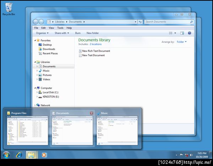Switch to the Music thumbnail preview
Screen dimensions: 213x166
point(117,130)
